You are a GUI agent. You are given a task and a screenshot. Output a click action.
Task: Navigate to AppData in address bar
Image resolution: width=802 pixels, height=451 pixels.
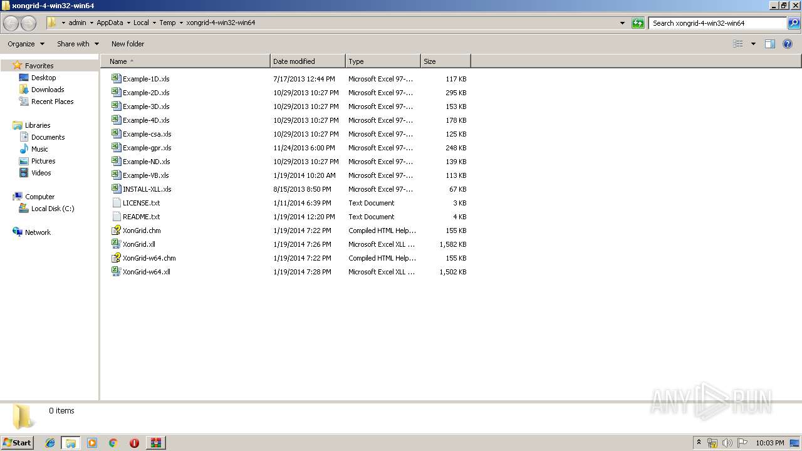(110, 23)
